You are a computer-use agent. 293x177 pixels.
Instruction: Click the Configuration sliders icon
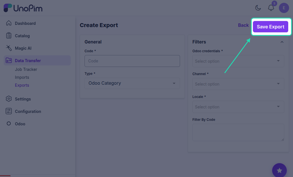point(9,111)
